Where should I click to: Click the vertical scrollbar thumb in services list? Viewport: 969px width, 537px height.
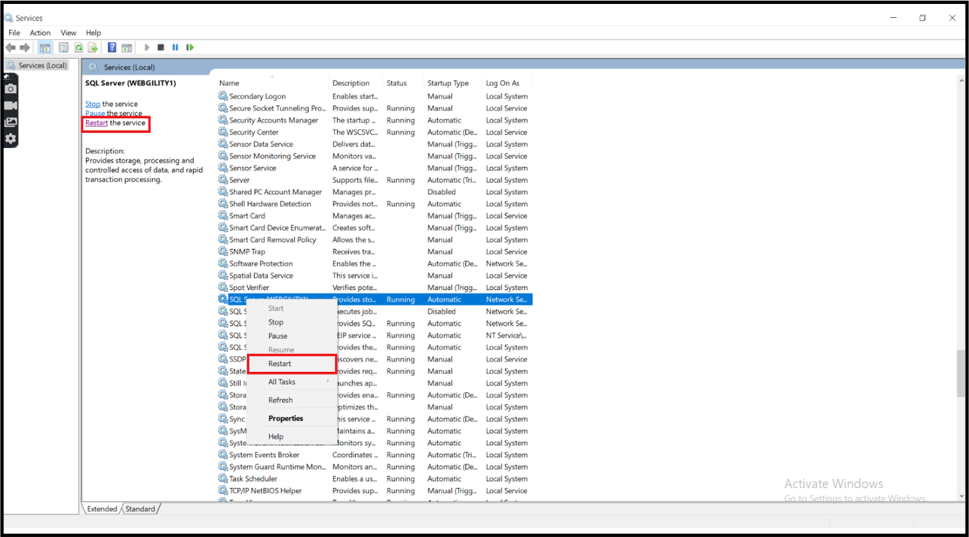point(960,373)
